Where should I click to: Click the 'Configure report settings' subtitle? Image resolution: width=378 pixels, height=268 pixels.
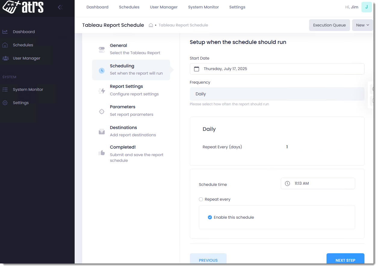click(134, 94)
